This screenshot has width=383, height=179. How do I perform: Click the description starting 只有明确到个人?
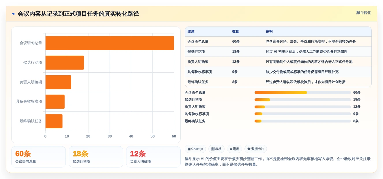coord(309,62)
